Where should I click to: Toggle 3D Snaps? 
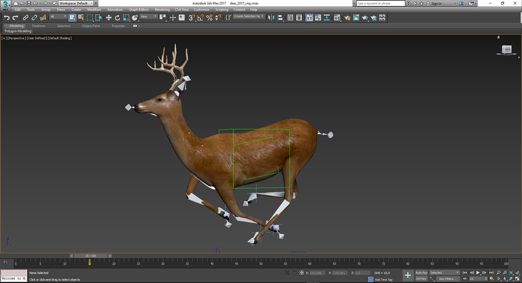[x=192, y=18]
